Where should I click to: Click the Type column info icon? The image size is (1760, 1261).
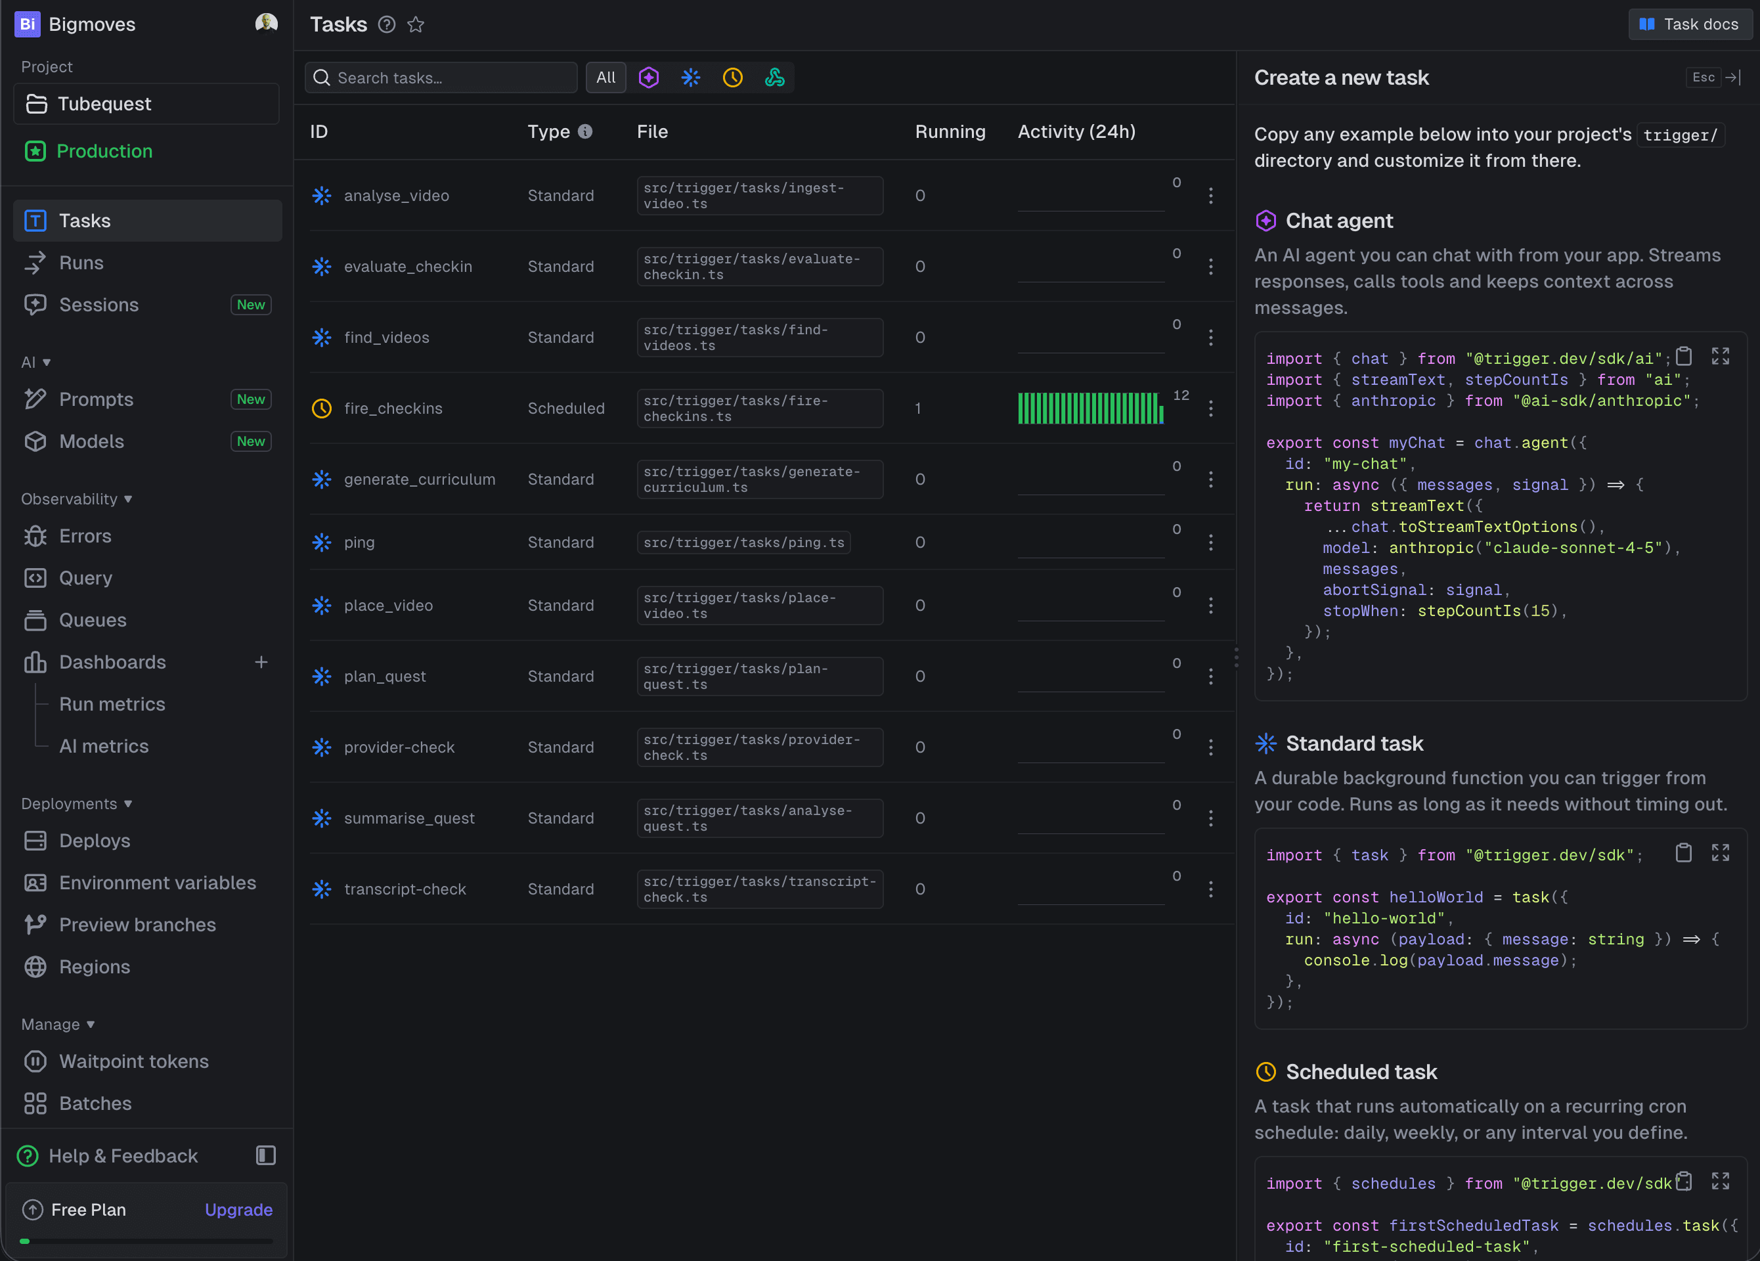tap(585, 132)
